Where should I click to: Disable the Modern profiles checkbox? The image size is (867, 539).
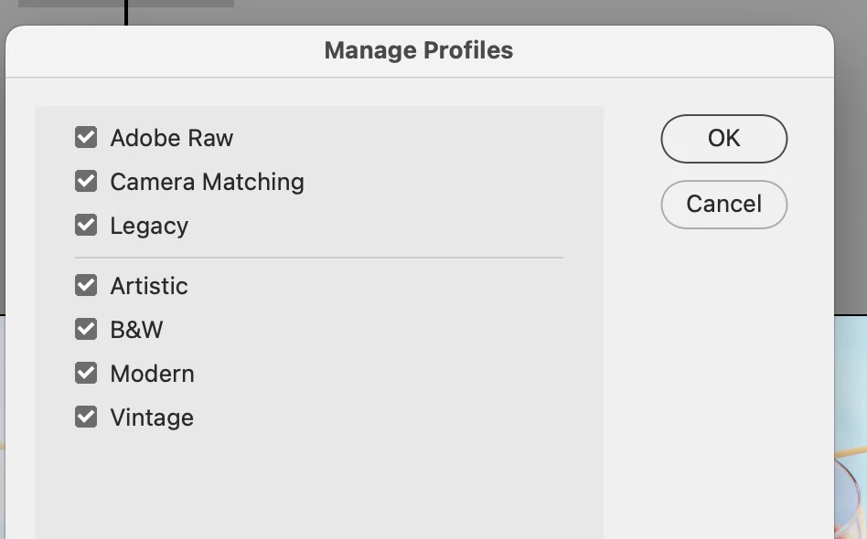pyautogui.click(x=86, y=374)
